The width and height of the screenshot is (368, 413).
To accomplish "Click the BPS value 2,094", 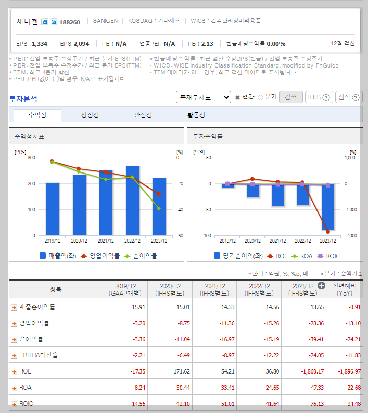I will (81, 44).
